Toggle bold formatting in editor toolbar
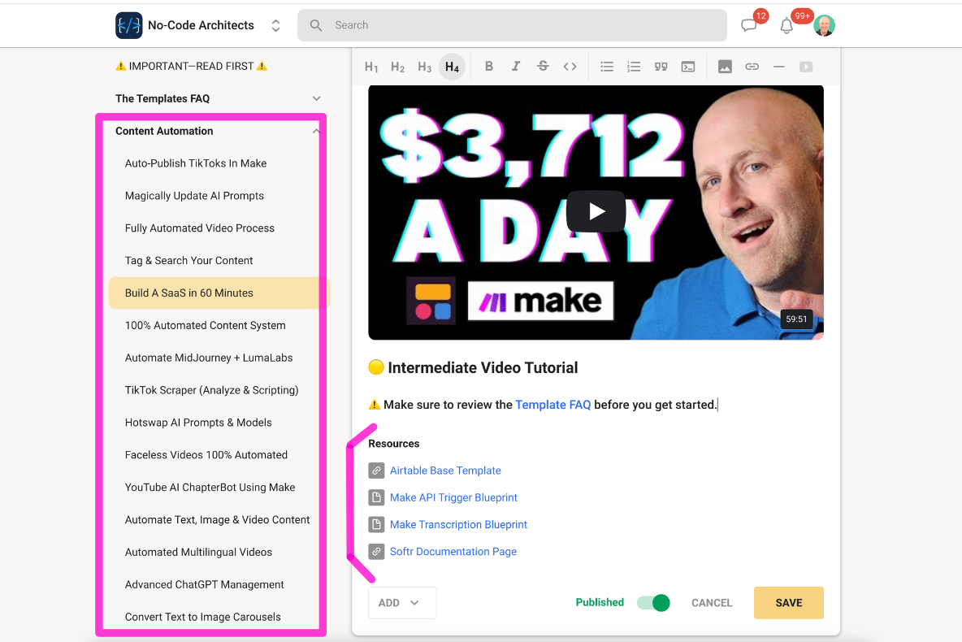Image resolution: width=962 pixels, height=642 pixels. click(489, 67)
